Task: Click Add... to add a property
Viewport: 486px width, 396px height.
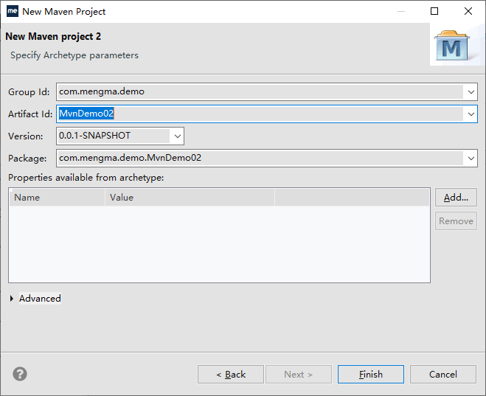Action: click(x=456, y=198)
